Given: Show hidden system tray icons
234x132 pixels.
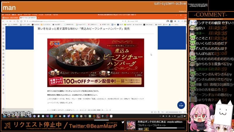Looking at the screenshot, I should (x=160, y=116).
